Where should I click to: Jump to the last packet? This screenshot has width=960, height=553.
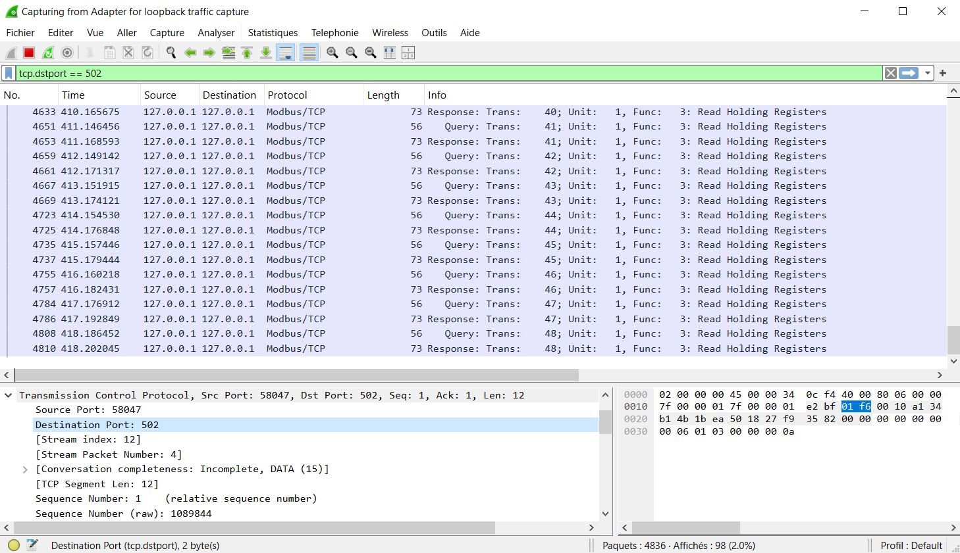tap(265, 53)
